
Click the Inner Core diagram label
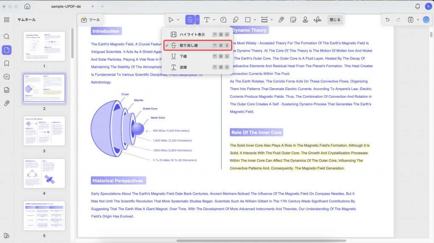158,117
